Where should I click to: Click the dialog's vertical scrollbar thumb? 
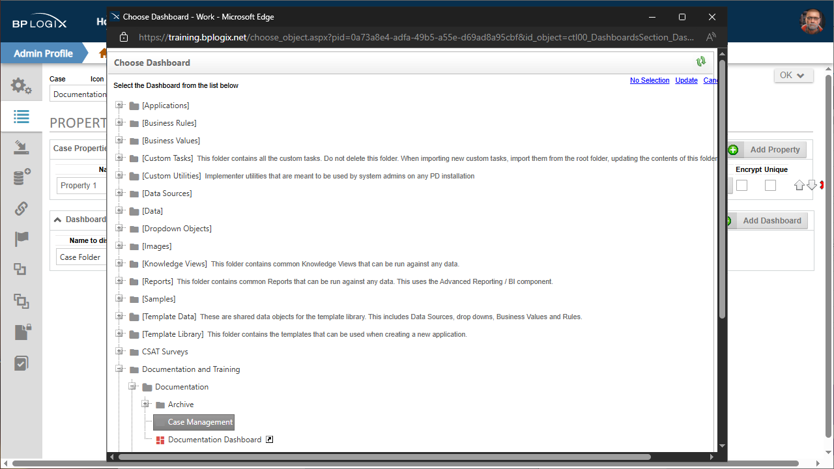tap(721, 190)
